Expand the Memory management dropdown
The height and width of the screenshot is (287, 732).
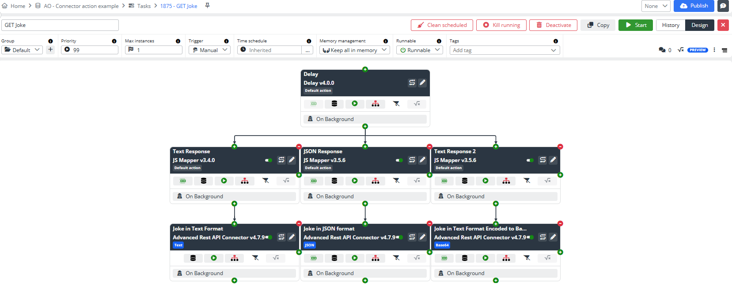coord(354,50)
